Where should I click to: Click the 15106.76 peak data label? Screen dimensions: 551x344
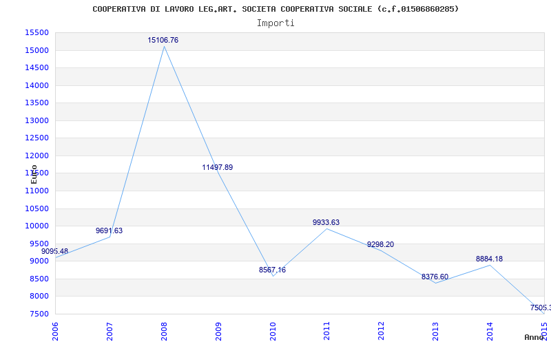(x=163, y=40)
